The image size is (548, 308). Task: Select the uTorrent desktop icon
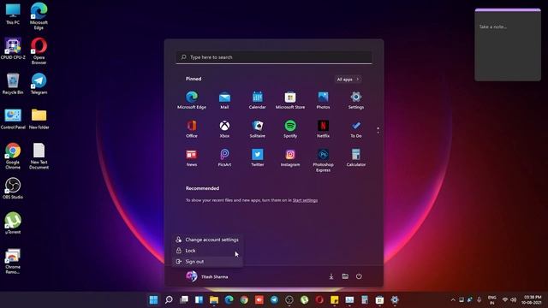click(13, 223)
